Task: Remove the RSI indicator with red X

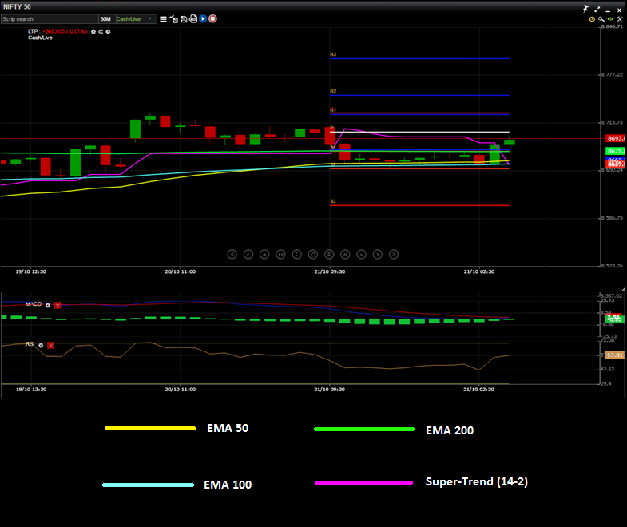Action: click(51, 346)
